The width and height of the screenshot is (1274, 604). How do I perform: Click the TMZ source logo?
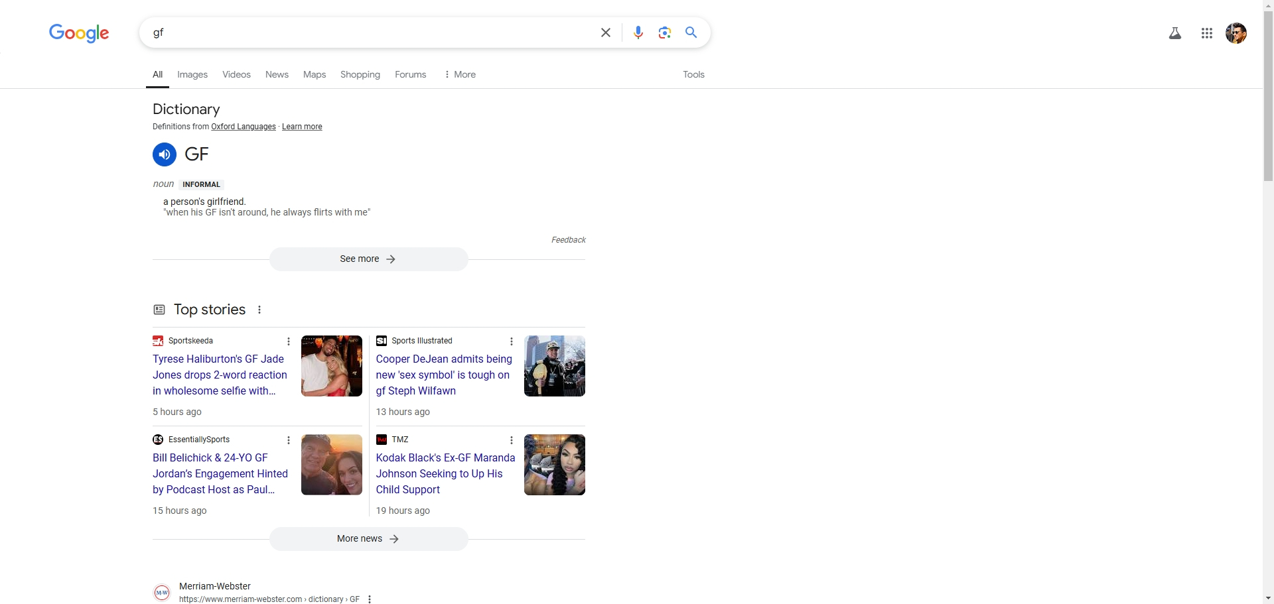coord(382,440)
